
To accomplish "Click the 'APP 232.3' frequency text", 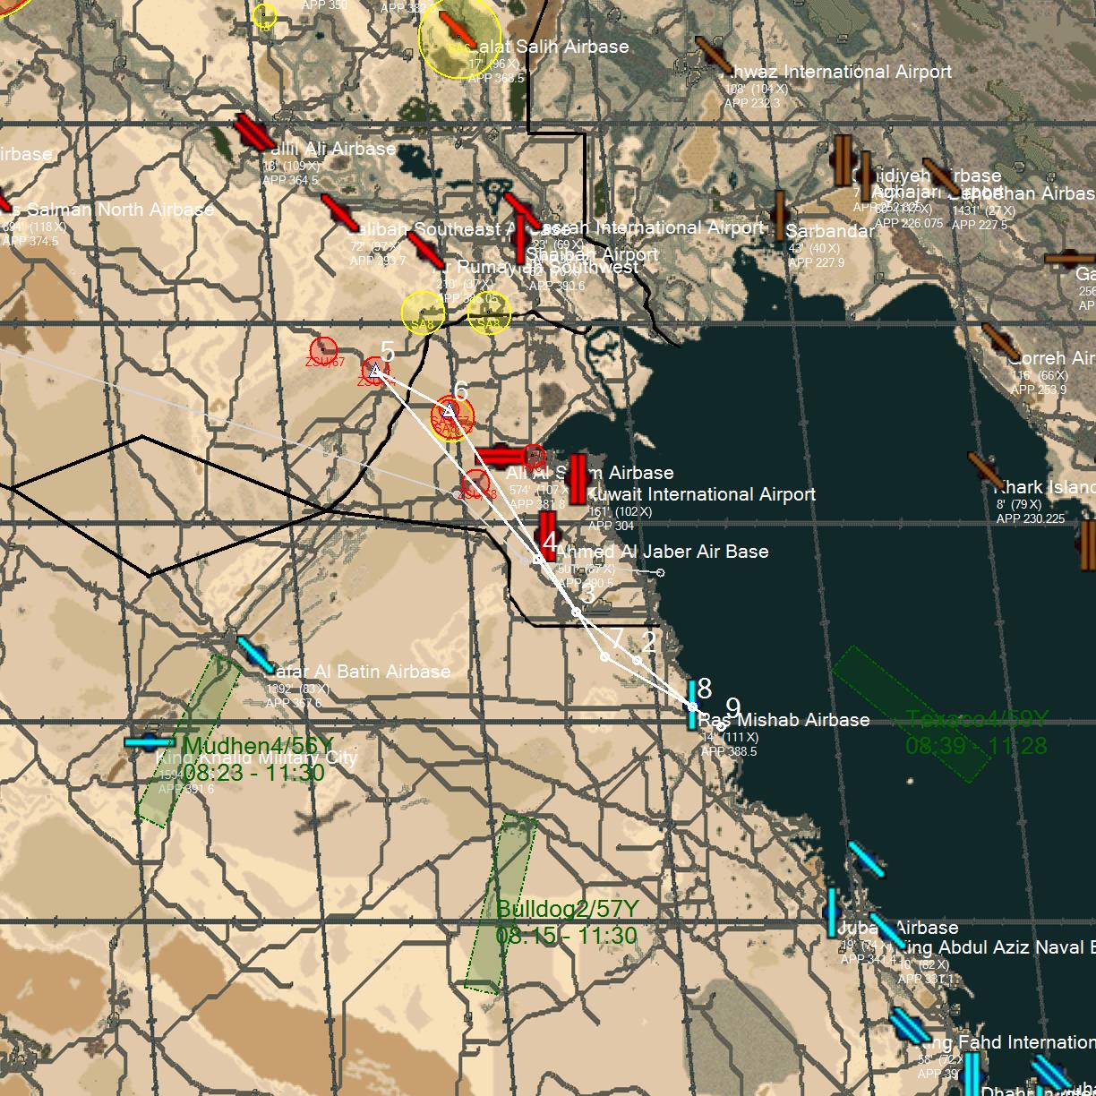I will pyautogui.click(x=752, y=103).
